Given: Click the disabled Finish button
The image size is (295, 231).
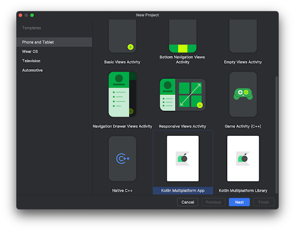Looking at the screenshot, I should click(264, 202).
